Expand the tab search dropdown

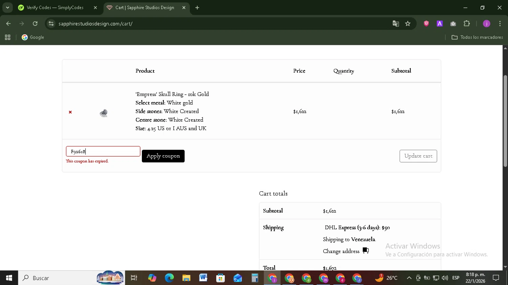pos(7,7)
